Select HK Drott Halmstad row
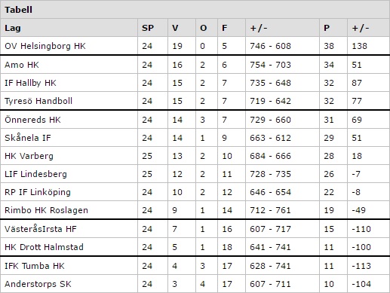Viewport: 390px width, 293px height. [195, 247]
